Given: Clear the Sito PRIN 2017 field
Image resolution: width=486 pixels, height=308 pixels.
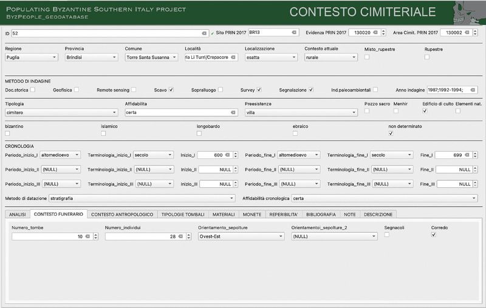Looking at the screenshot, I should coord(294,32).
